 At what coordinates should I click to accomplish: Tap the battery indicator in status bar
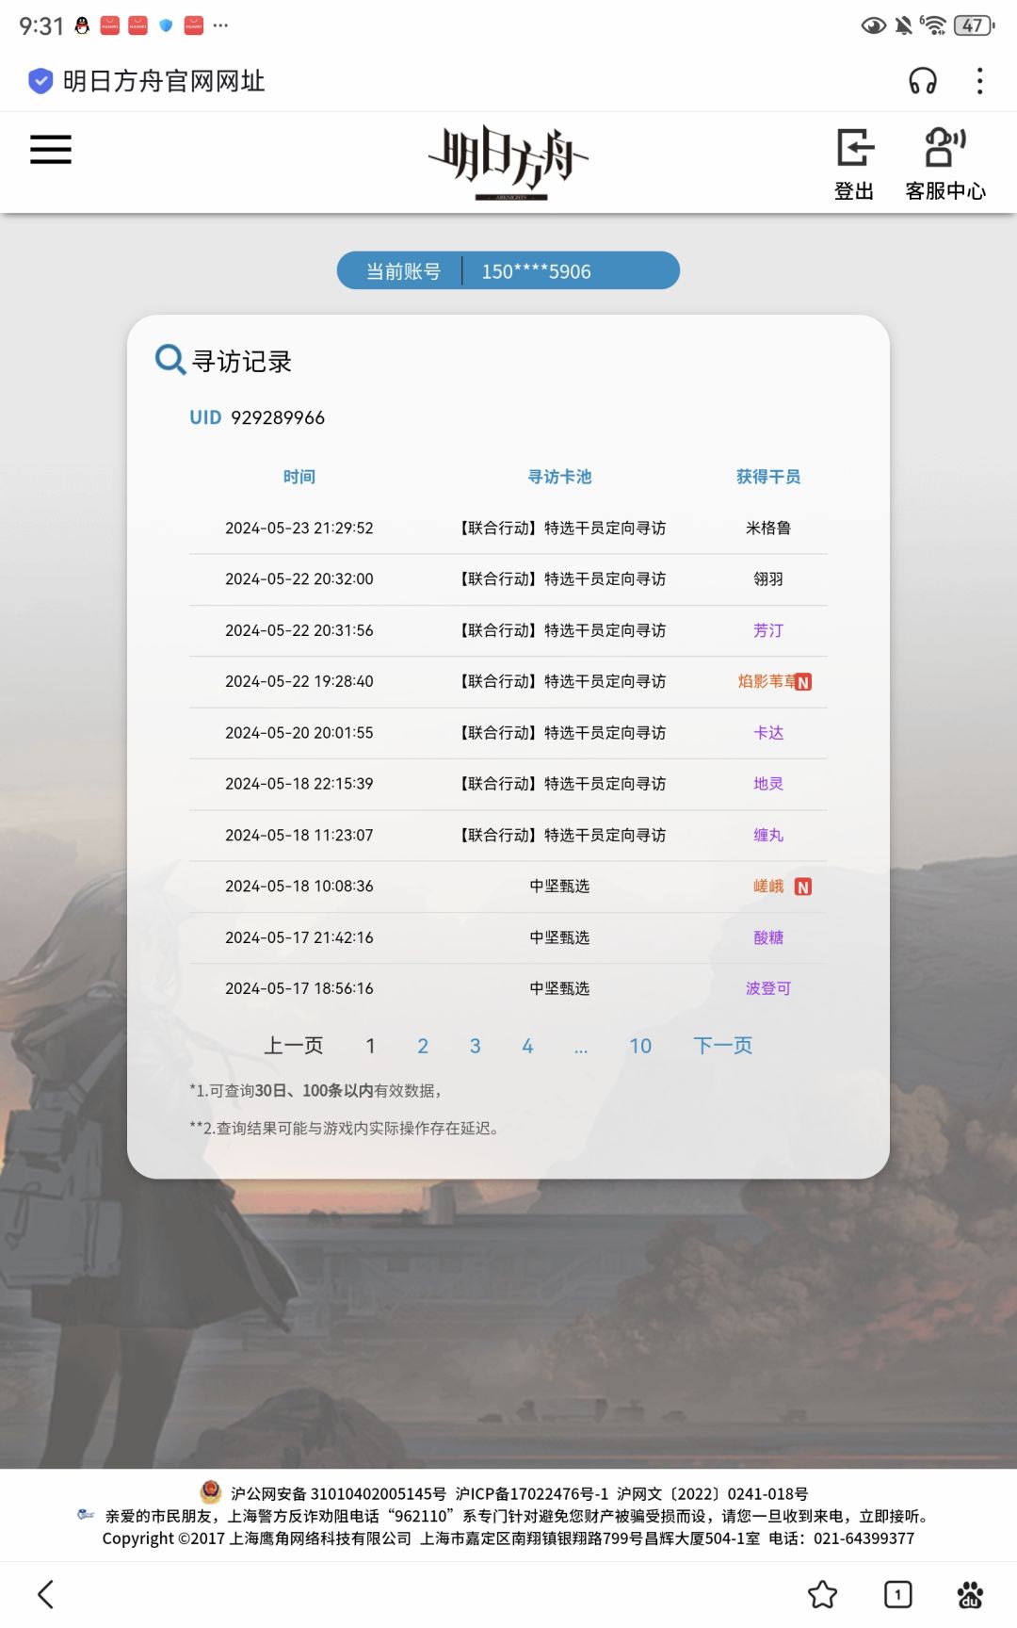pyautogui.click(x=974, y=25)
